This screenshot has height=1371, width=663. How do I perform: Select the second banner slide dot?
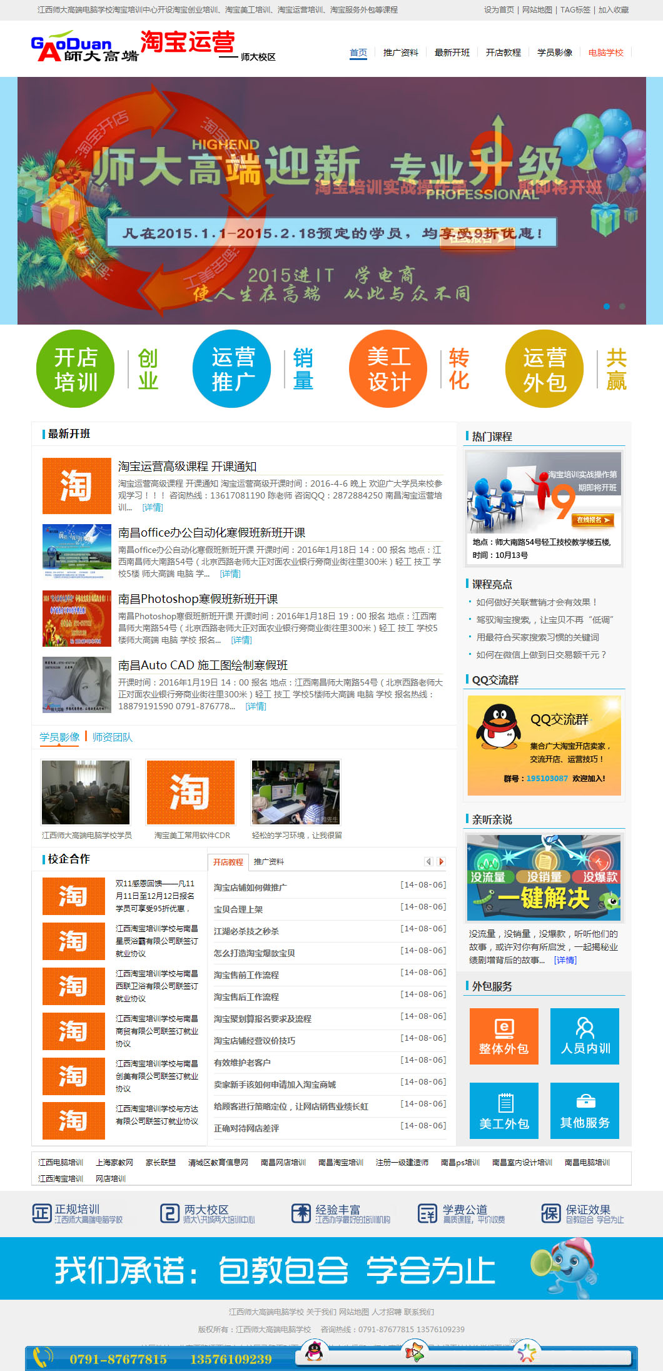(622, 306)
